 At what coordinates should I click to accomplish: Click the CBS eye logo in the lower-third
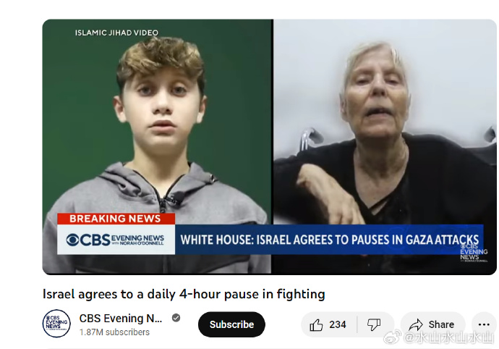pos(72,240)
